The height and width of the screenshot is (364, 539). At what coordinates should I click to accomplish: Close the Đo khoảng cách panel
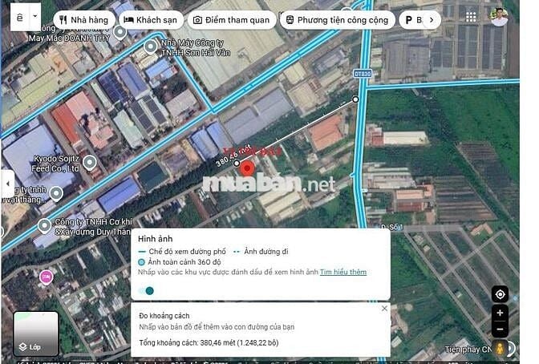point(384,309)
